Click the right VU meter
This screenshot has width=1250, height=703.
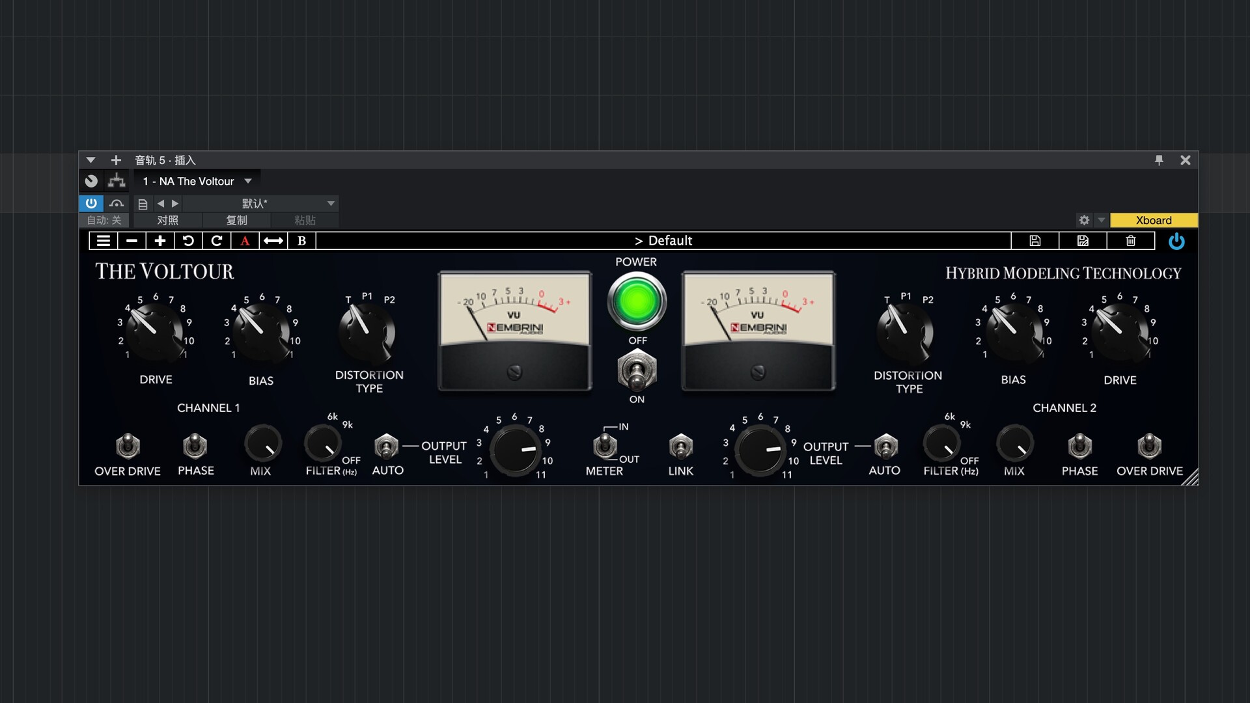pyautogui.click(x=758, y=331)
